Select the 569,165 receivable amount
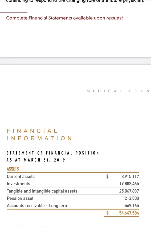The height and width of the screenshot is (227, 151). click(132, 206)
